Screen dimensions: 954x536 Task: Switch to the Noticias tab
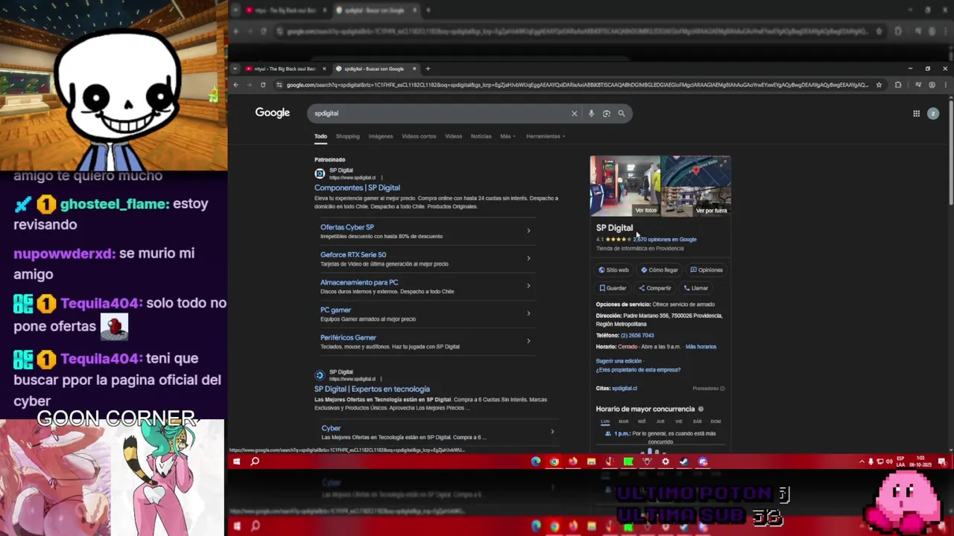[x=481, y=136]
